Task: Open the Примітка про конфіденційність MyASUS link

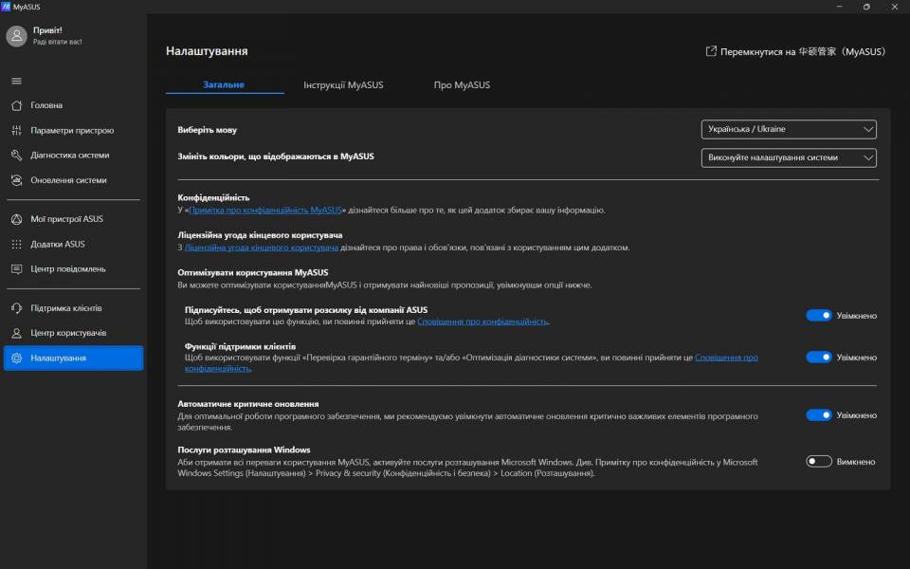Action: coord(265,211)
